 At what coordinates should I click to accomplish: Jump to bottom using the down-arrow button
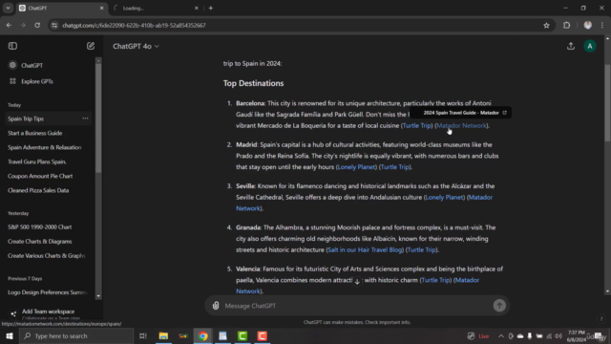coord(357,281)
